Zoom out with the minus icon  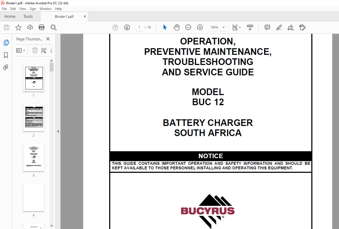tap(188, 27)
